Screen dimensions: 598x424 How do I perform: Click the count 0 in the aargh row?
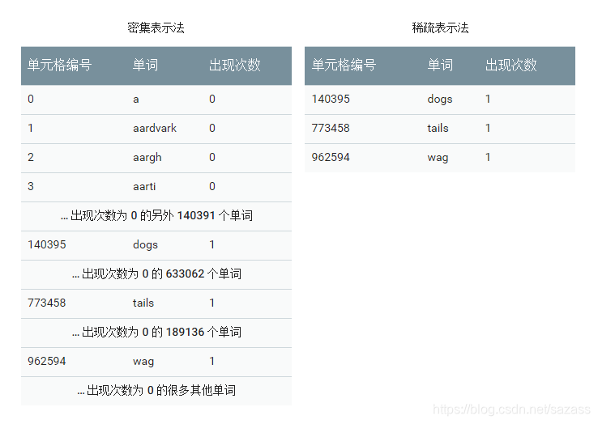pos(212,157)
